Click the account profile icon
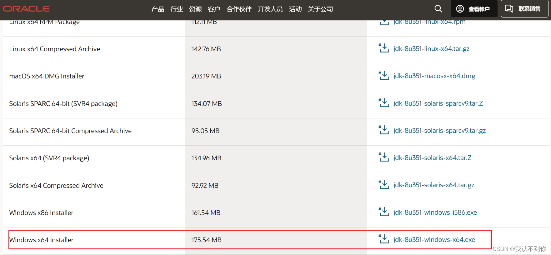Screen dimensions: 551x255 pos(460,9)
